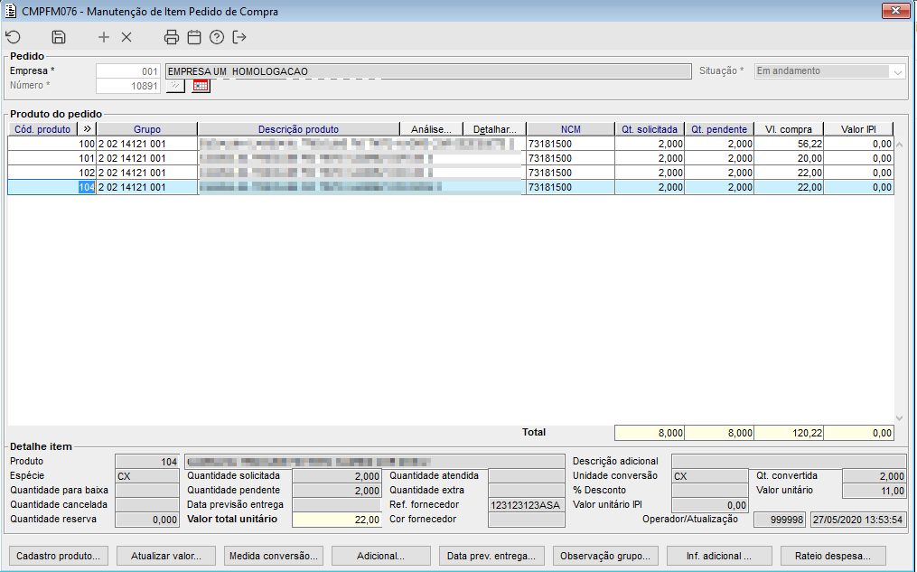Select product code 100 cell
This screenshot has width=917, height=572.
(51, 144)
